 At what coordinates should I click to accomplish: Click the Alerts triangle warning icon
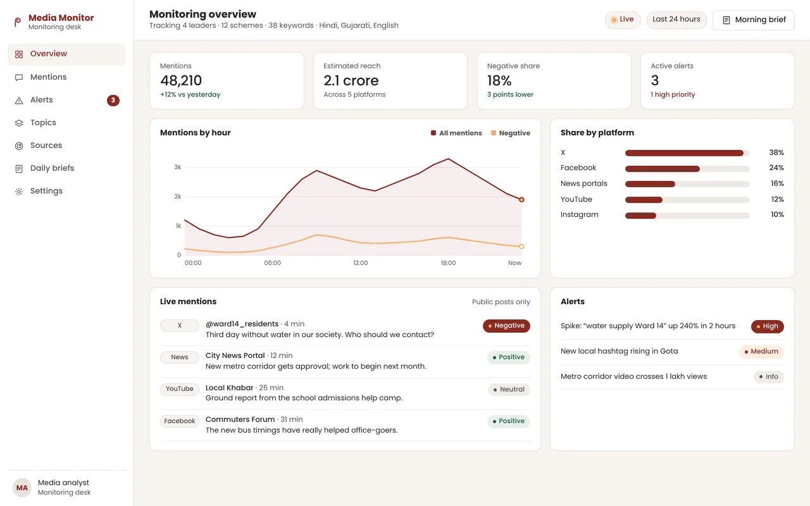[19, 100]
